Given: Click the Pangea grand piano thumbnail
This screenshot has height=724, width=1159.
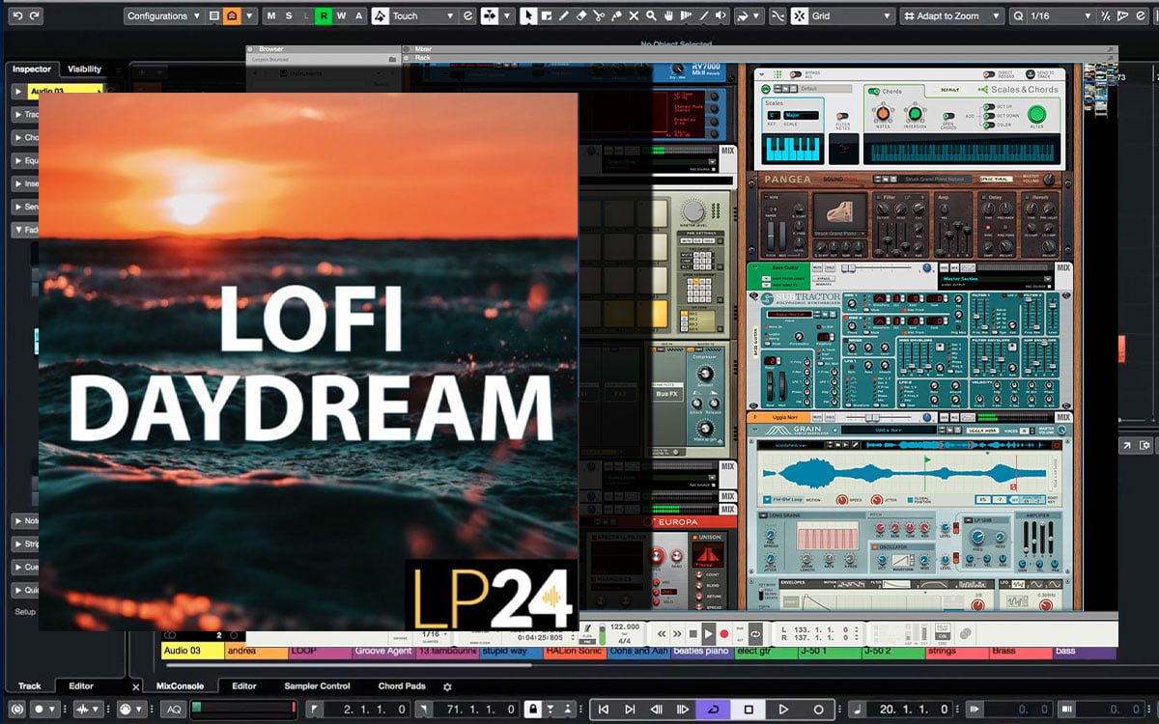Looking at the screenshot, I should (x=838, y=212).
